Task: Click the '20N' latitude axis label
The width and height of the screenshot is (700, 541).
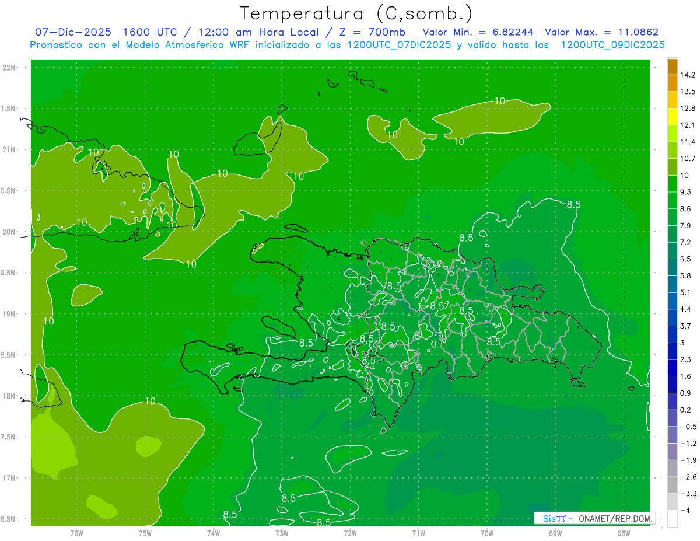Action: click(x=10, y=232)
